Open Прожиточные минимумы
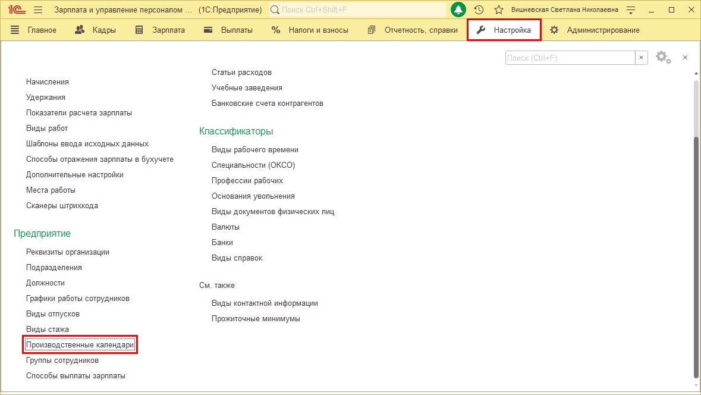Image resolution: width=701 pixels, height=395 pixels. (256, 319)
